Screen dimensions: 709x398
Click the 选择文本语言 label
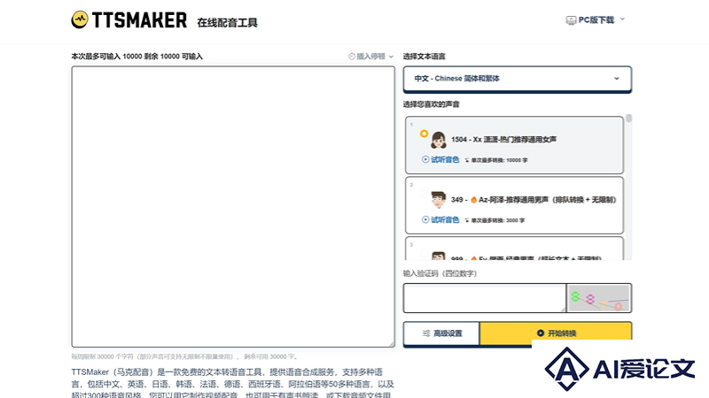tap(425, 57)
